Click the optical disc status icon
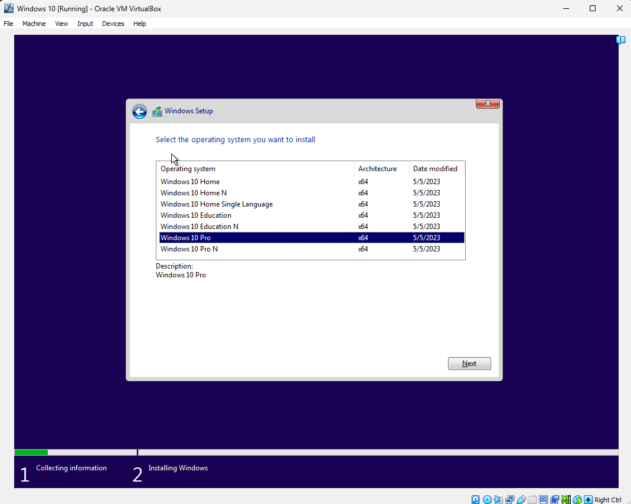 (x=487, y=500)
